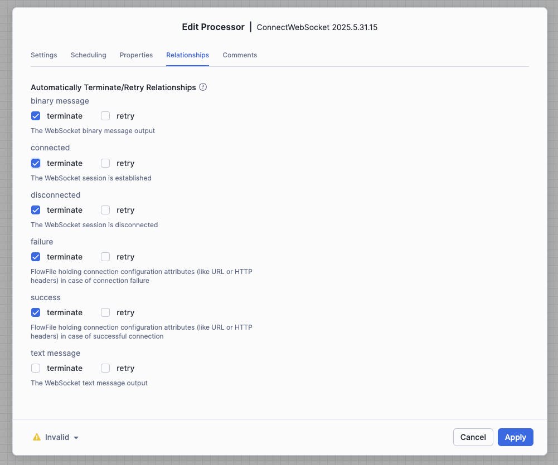Click the ConnectWebSocket 2025.5.31.15 title text
Viewport: 558px width, 465px height.
pos(317,27)
